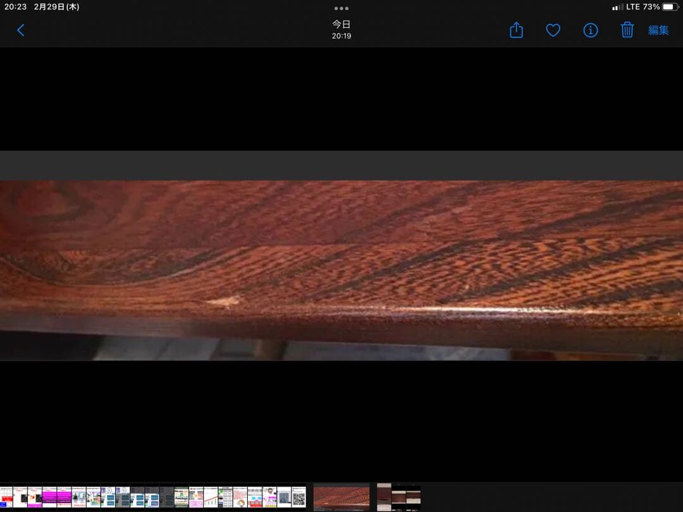The image size is (683, 512).
Task: Select the thumbnail showing a red line chart
Action: click(x=211, y=497)
